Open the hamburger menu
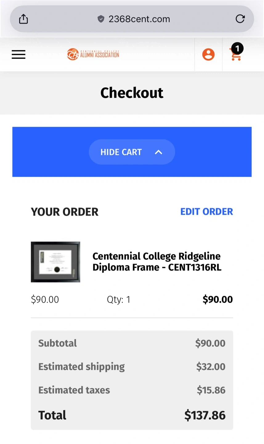Image resolution: width=264 pixels, height=444 pixels. point(18,55)
